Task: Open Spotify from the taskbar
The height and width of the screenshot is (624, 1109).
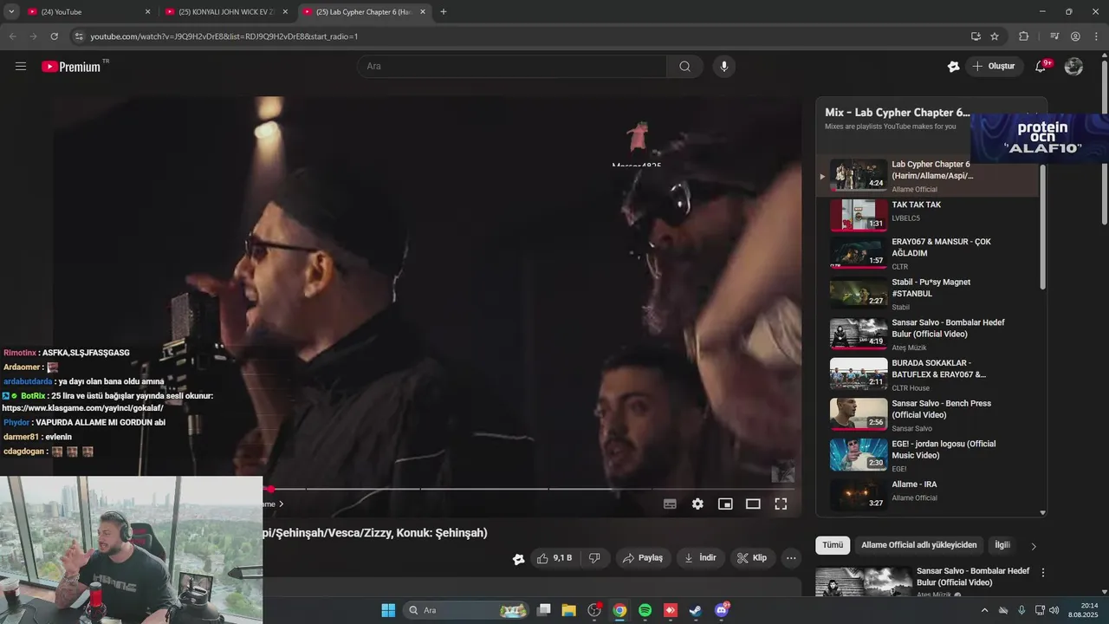Action: [645, 610]
